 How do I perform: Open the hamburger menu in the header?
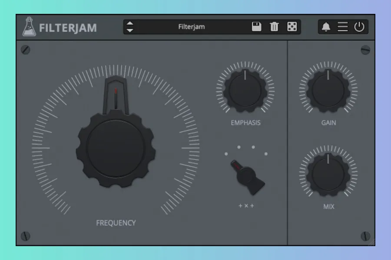pos(343,27)
